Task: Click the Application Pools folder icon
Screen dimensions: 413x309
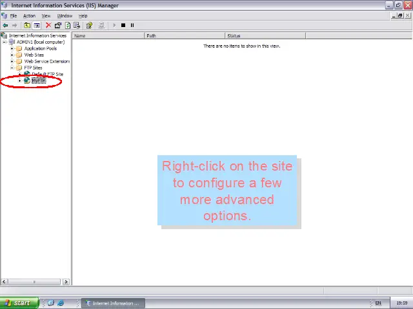Action: tap(19, 48)
